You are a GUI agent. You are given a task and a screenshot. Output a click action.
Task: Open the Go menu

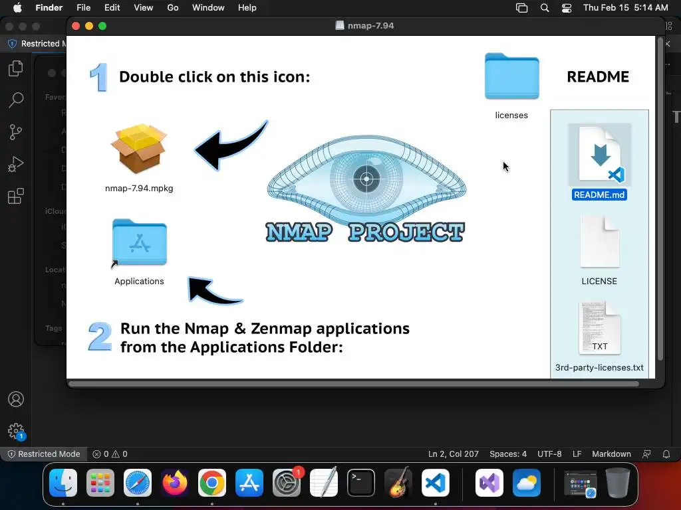click(x=173, y=8)
